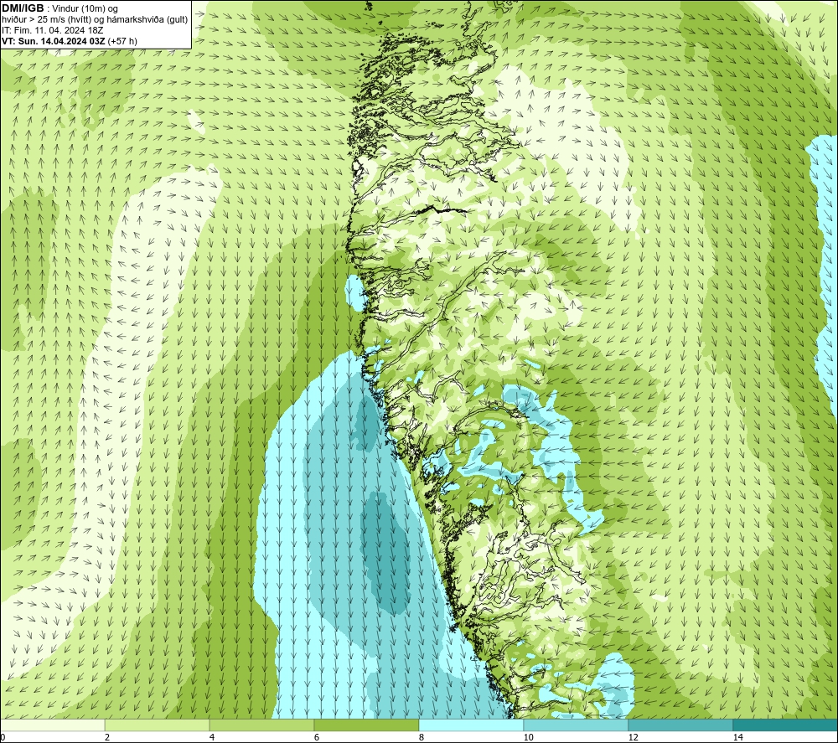
Task: Click the '6' label on the color scale
Action: click(317, 737)
